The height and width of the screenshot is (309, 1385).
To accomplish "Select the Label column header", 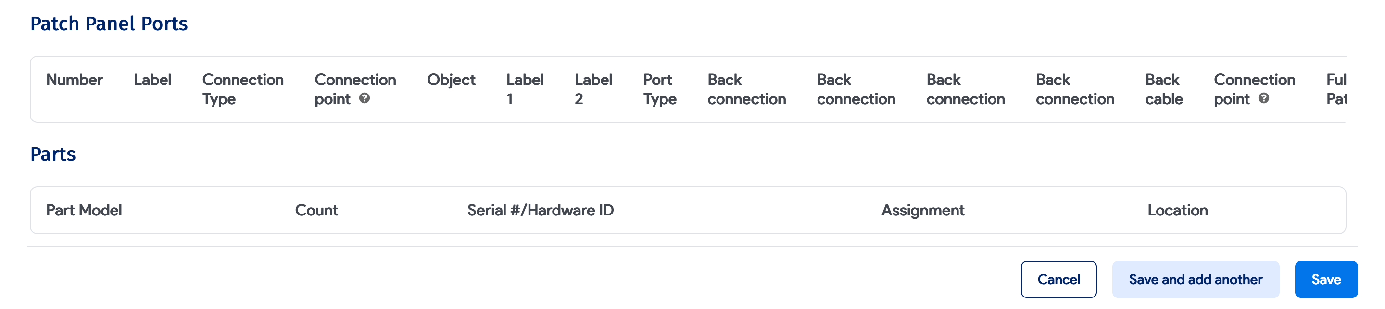I will tap(153, 80).
